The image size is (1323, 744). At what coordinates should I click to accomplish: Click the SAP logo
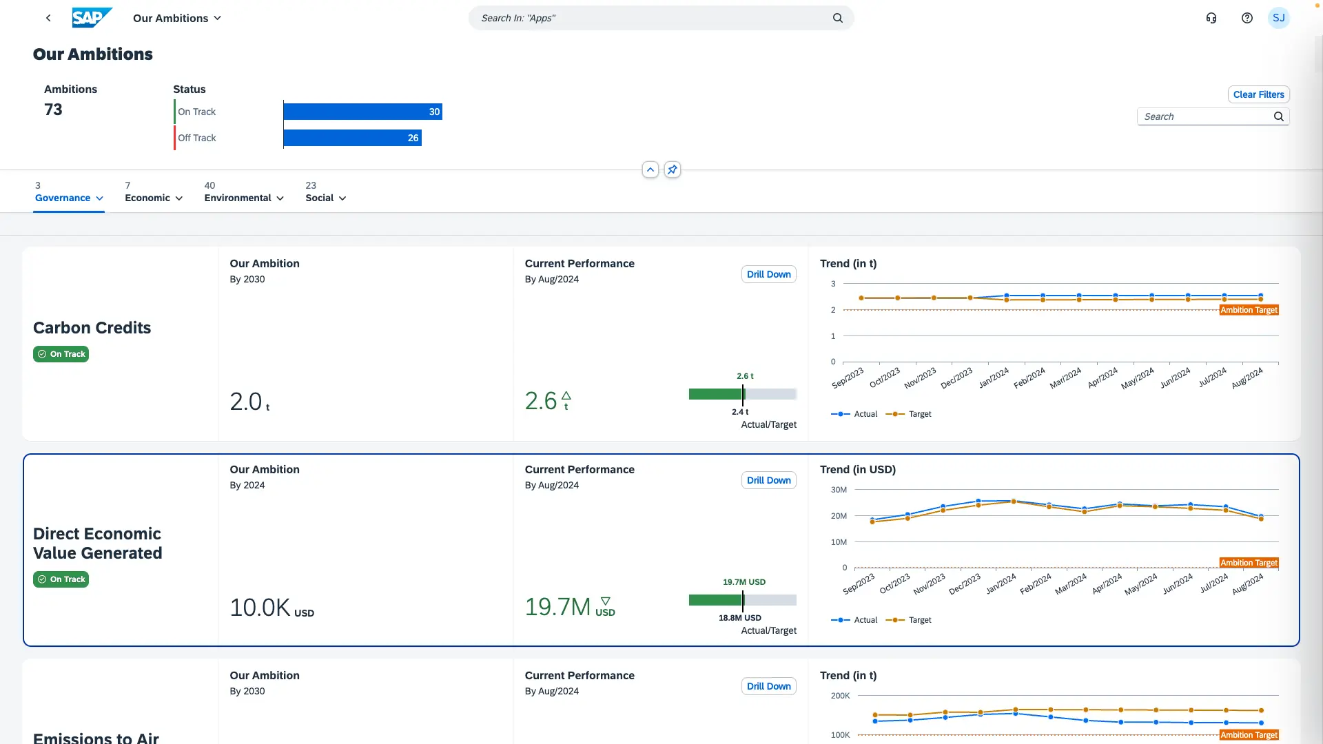[x=92, y=18]
